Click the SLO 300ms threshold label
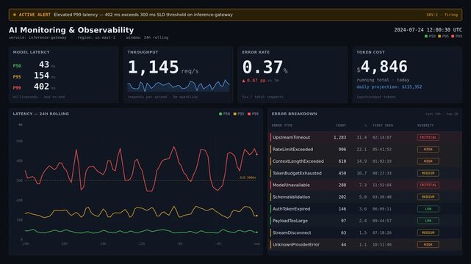This screenshot has height=264, width=471. click(248, 177)
